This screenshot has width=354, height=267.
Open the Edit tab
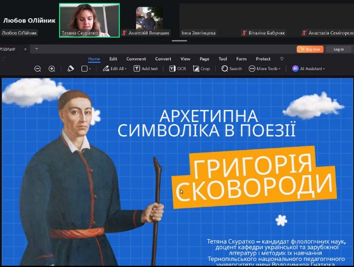(x=113, y=59)
